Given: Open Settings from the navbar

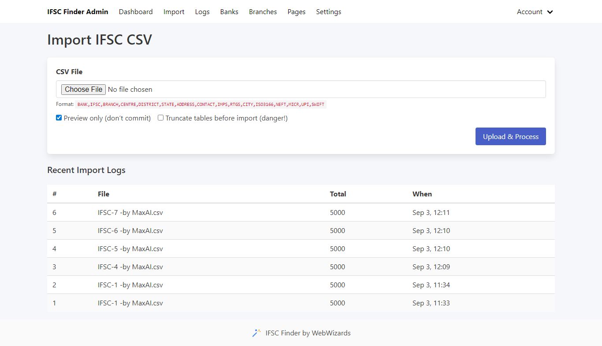Looking at the screenshot, I should click(x=328, y=12).
